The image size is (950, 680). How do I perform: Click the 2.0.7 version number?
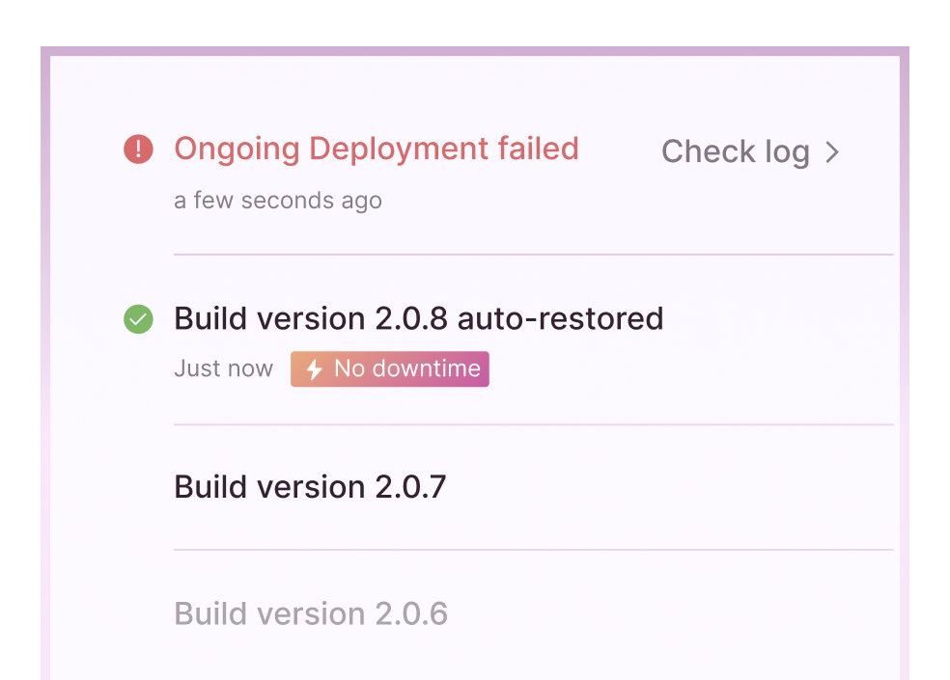pyautogui.click(x=410, y=487)
